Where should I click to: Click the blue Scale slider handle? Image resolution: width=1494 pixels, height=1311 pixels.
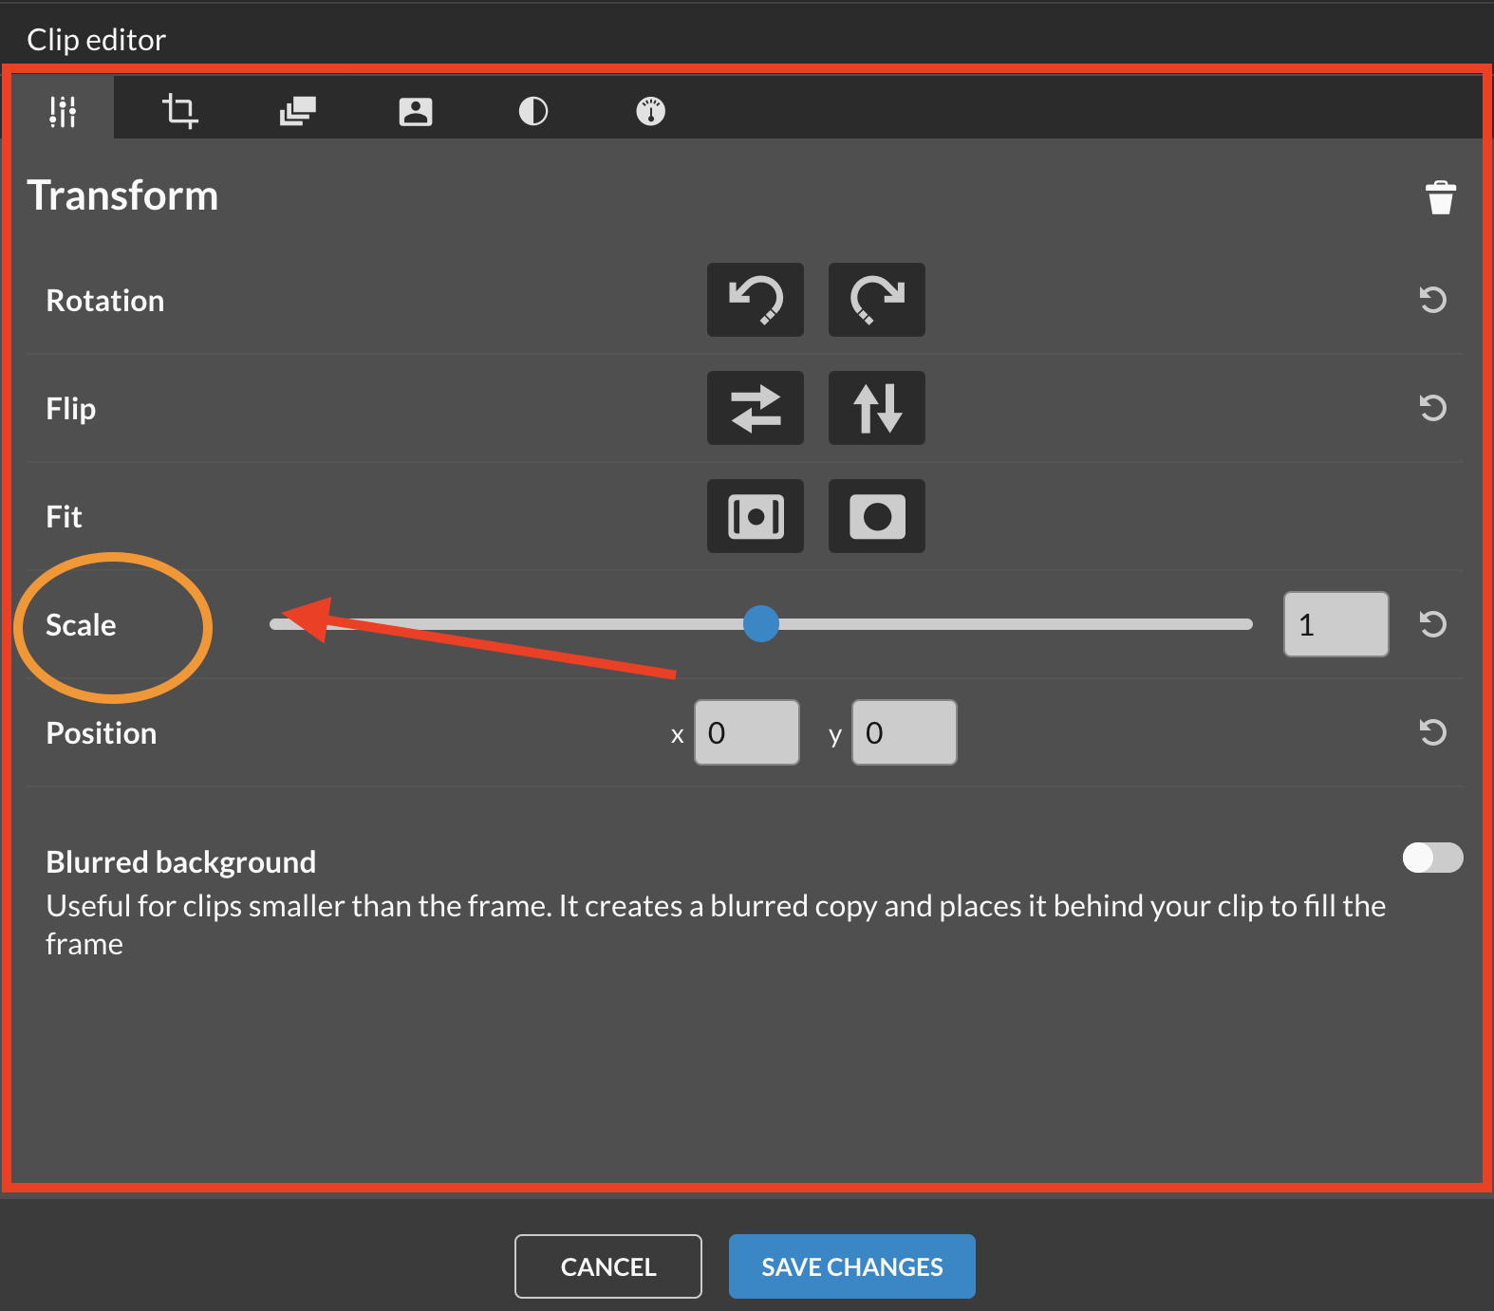point(760,624)
